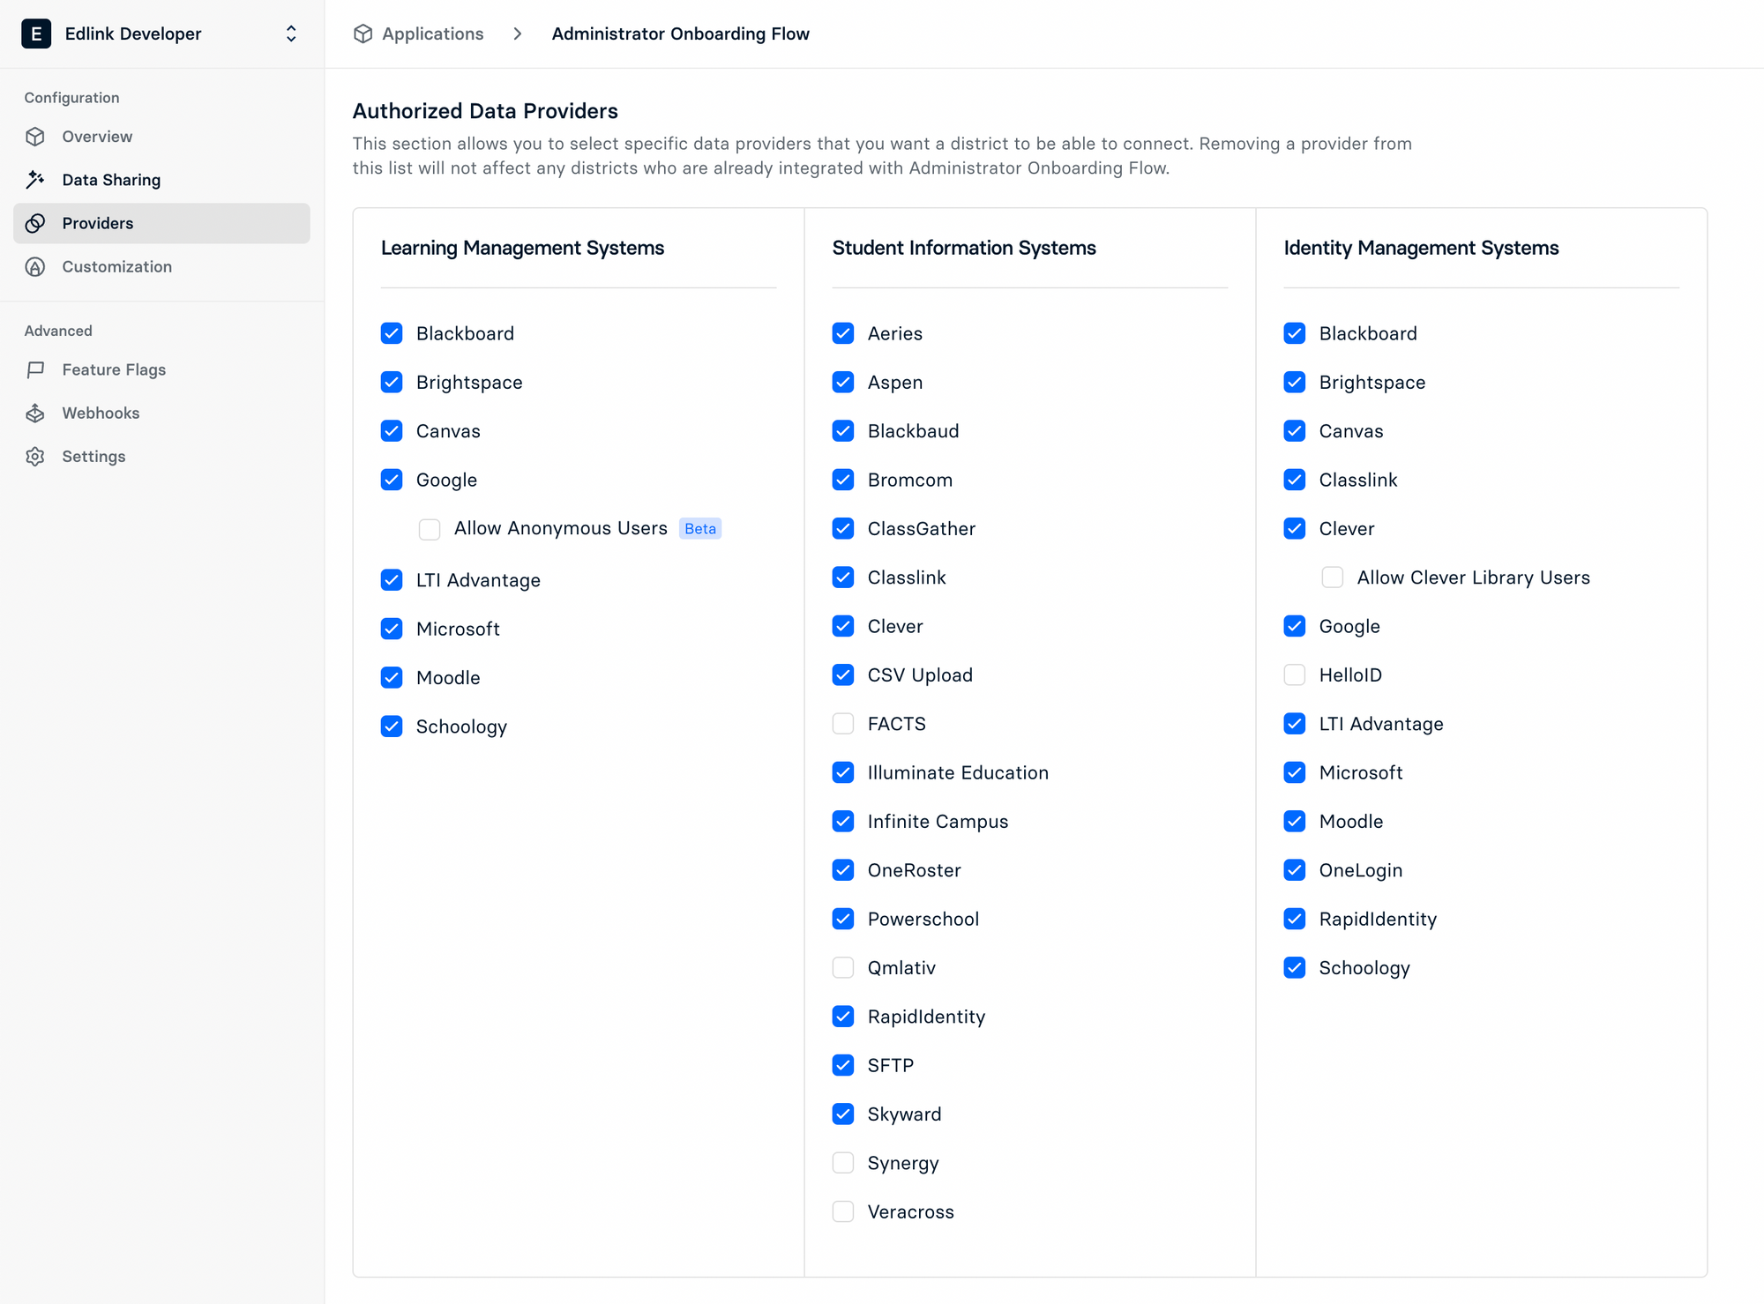Uncheck the Powerschool provider

pyautogui.click(x=843, y=919)
